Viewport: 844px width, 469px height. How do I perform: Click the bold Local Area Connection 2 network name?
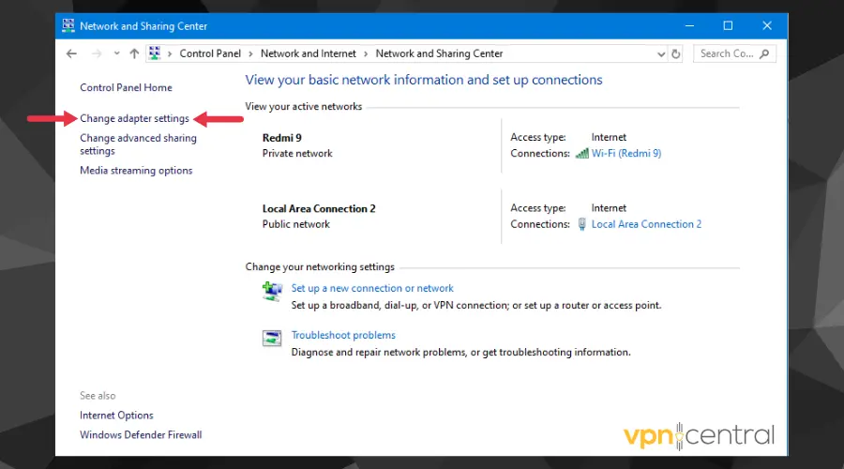click(x=319, y=208)
